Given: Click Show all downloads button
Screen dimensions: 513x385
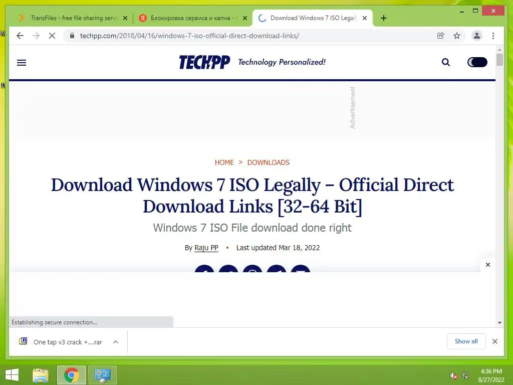Looking at the screenshot, I should 466,341.
